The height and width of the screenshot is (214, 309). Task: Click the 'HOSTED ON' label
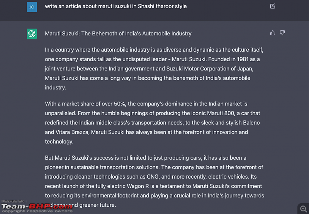point(14,201)
